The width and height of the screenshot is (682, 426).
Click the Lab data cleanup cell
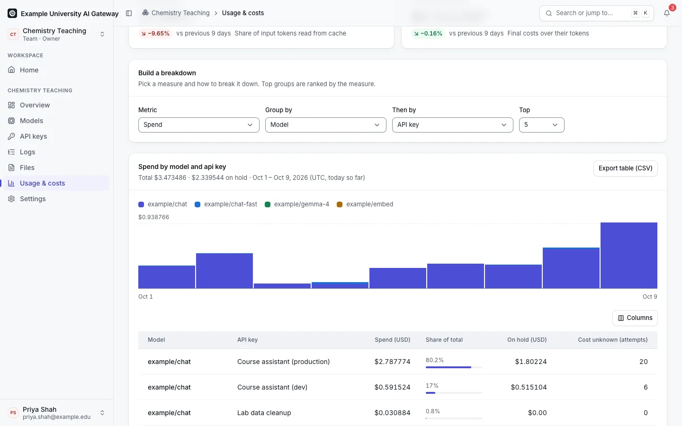[x=264, y=413]
